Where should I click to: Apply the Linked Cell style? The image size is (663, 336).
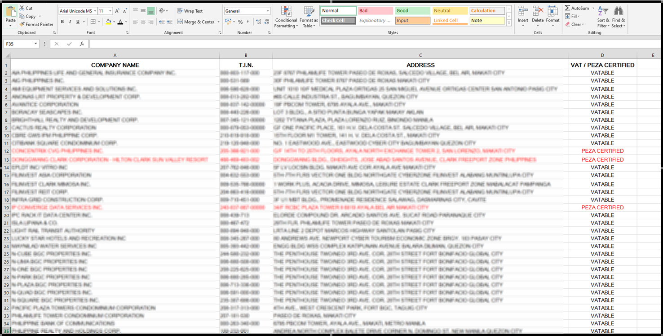(x=450, y=21)
